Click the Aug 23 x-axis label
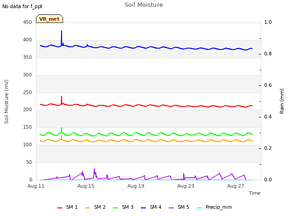This screenshot has height=216, width=288. [186, 186]
